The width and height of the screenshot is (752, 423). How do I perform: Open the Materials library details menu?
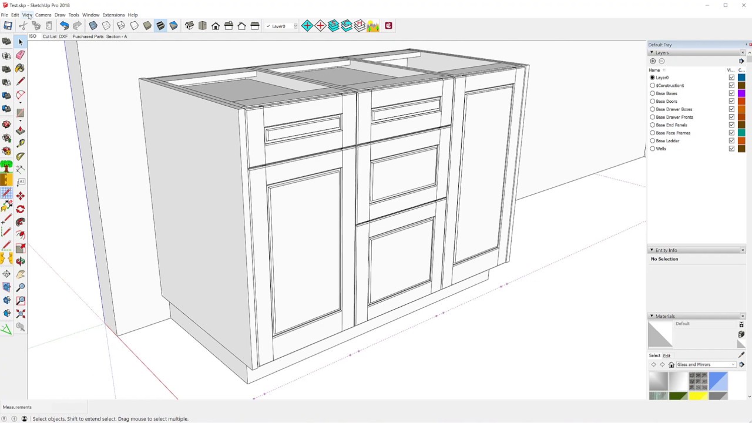click(741, 365)
